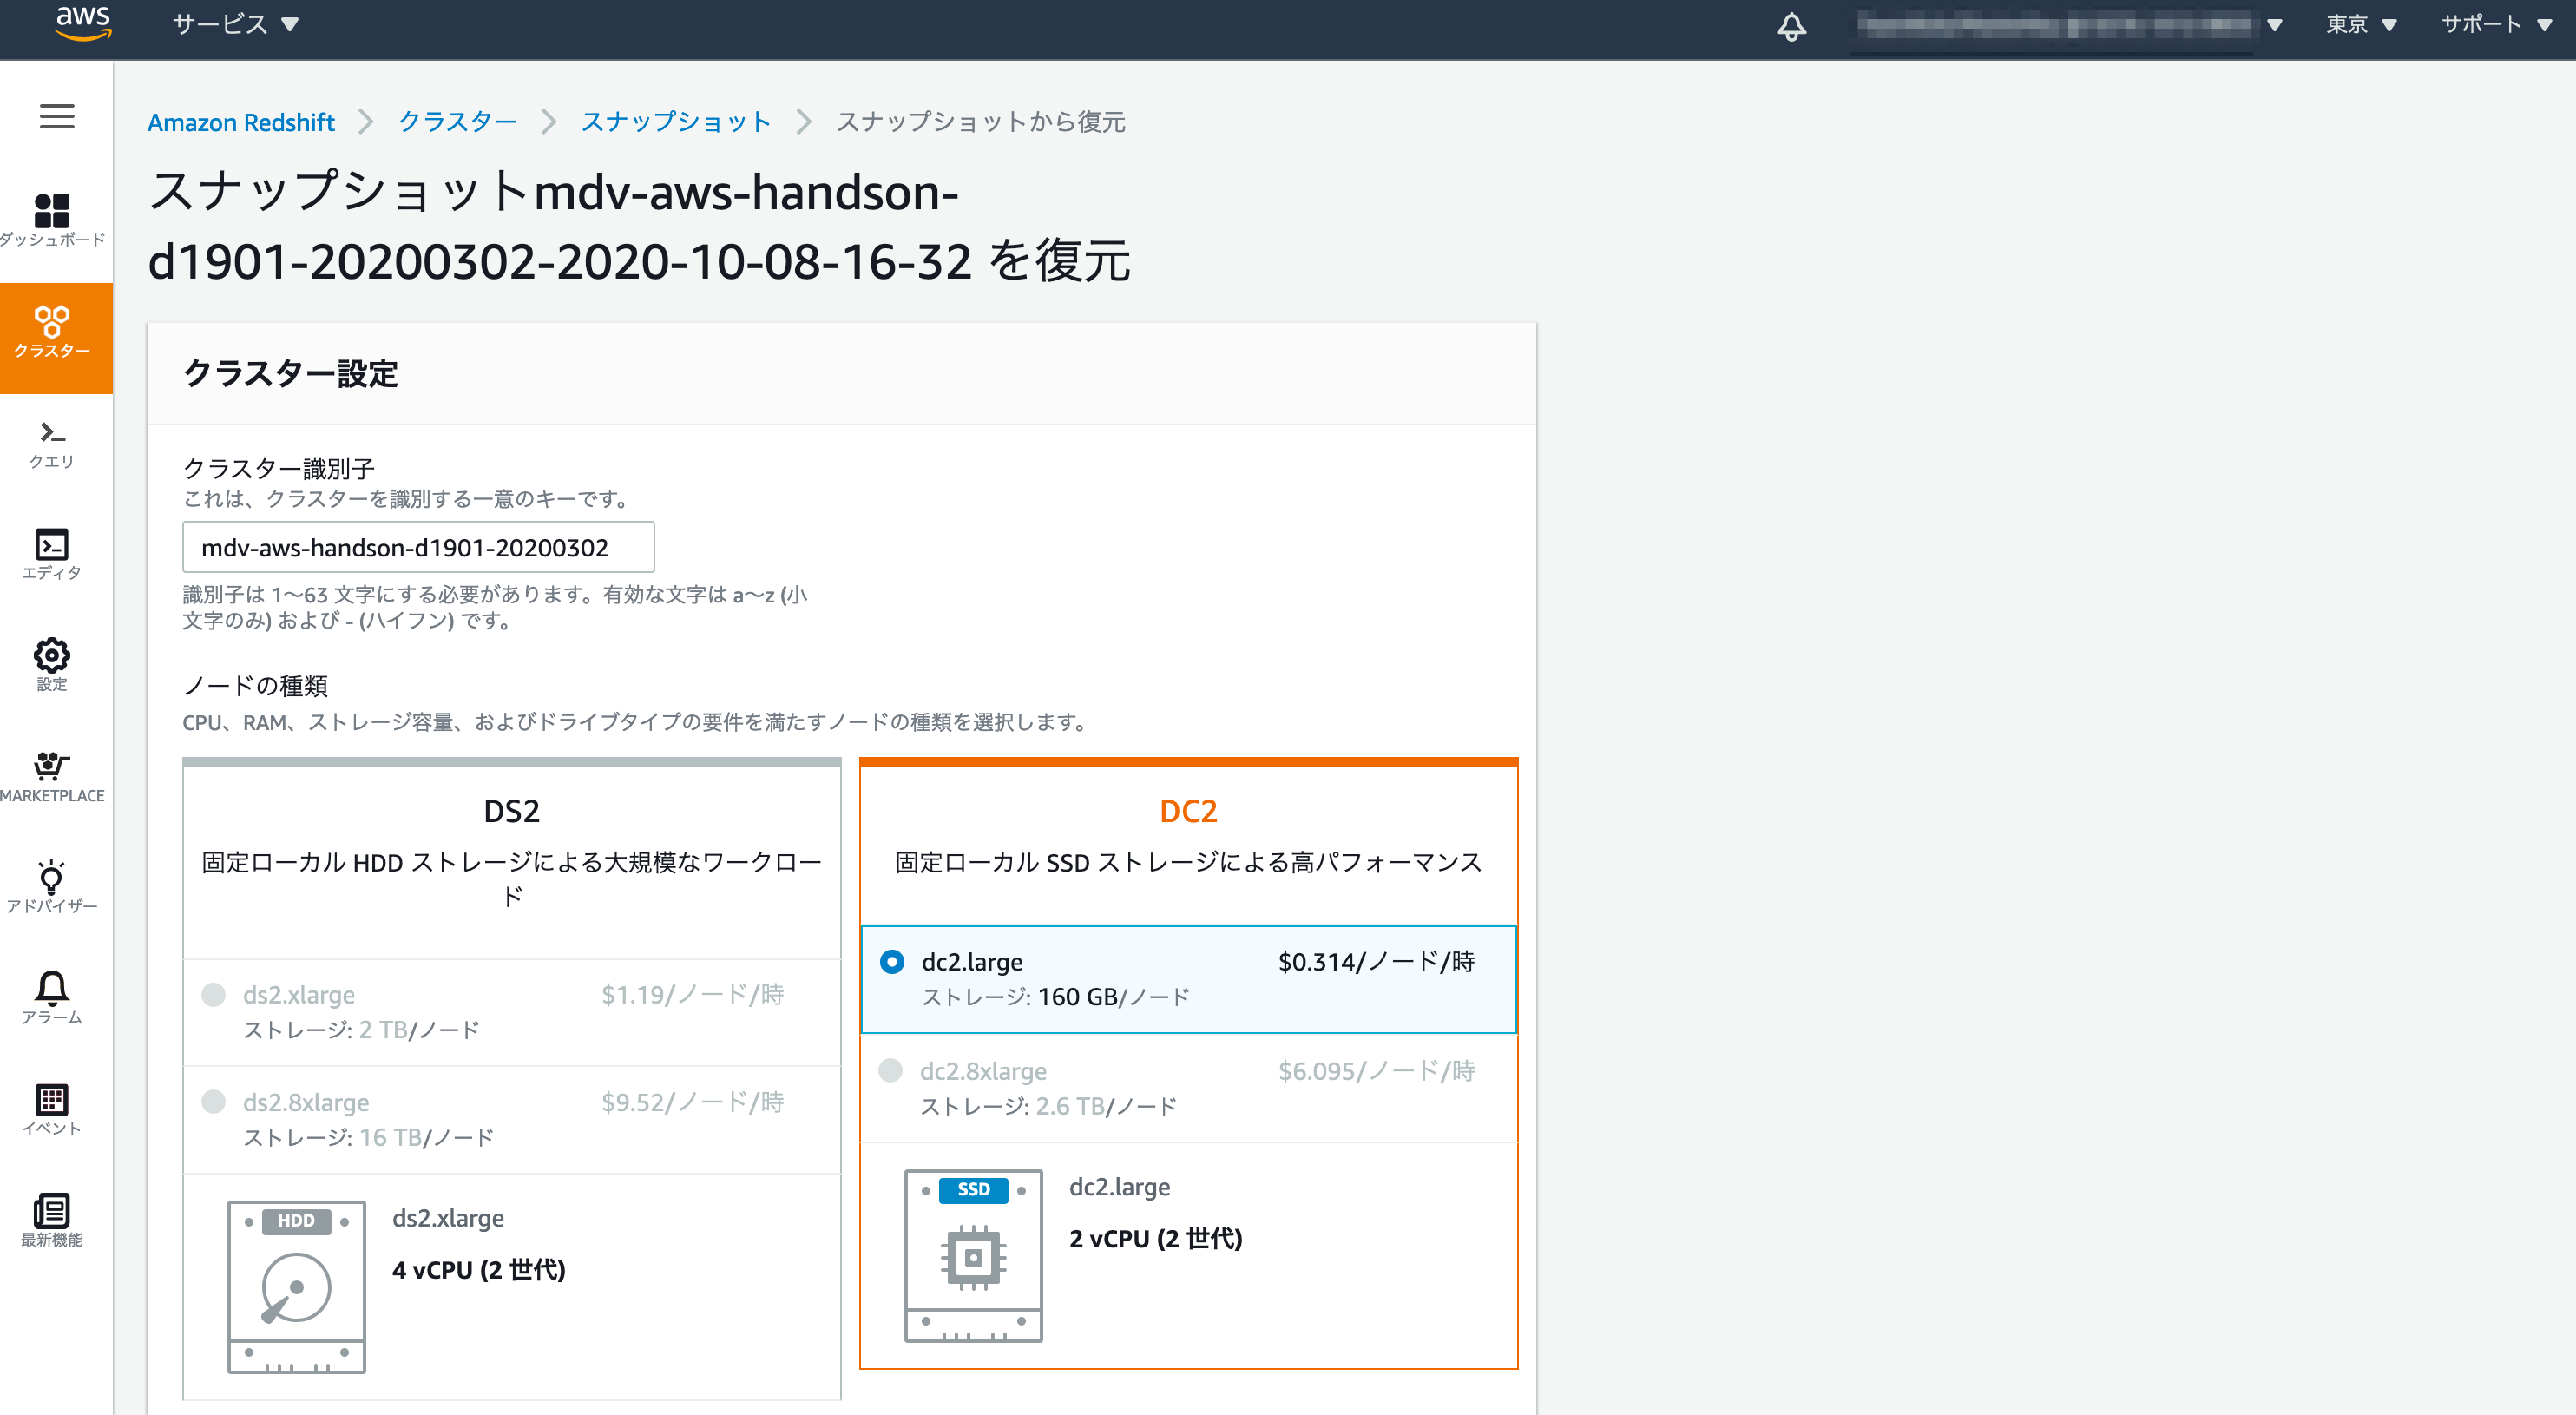Click the $0.314/ノード/時 price text
The image size is (2576, 1415).
point(1376,961)
